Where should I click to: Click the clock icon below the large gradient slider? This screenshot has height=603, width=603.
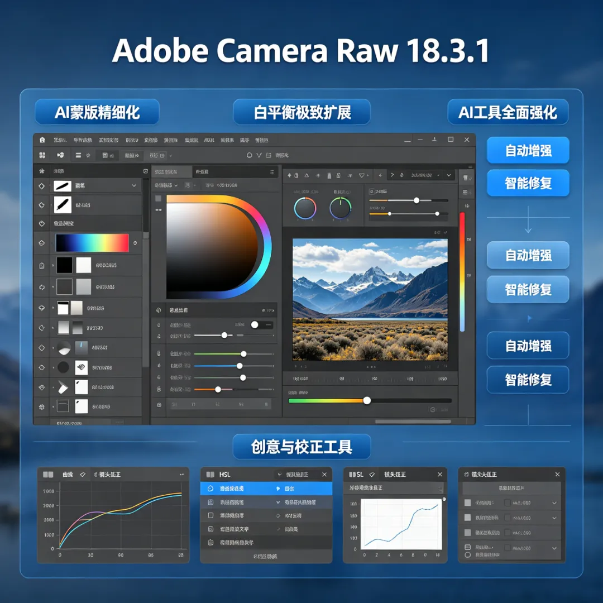pyautogui.click(x=433, y=410)
